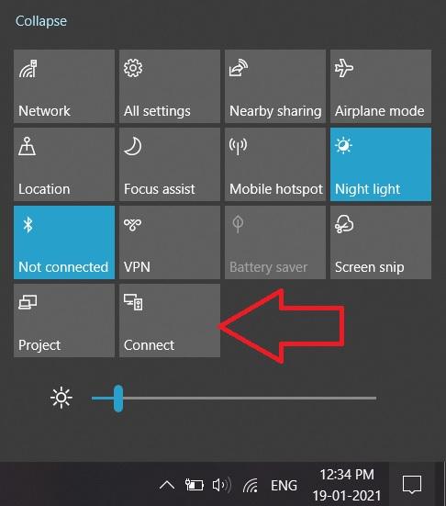Open the VPN quick action tile
The width and height of the screenshot is (446, 506).
pyautogui.click(x=170, y=242)
